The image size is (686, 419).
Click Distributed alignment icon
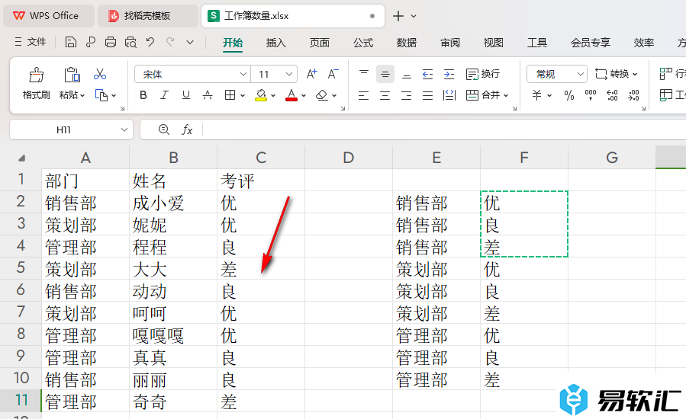[449, 95]
